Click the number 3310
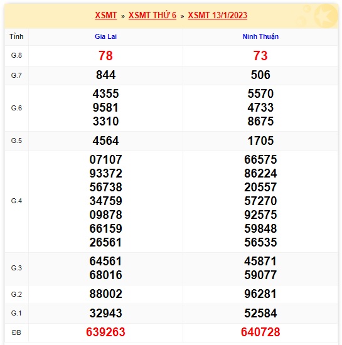Screen dimensions: 342x345 point(105,122)
